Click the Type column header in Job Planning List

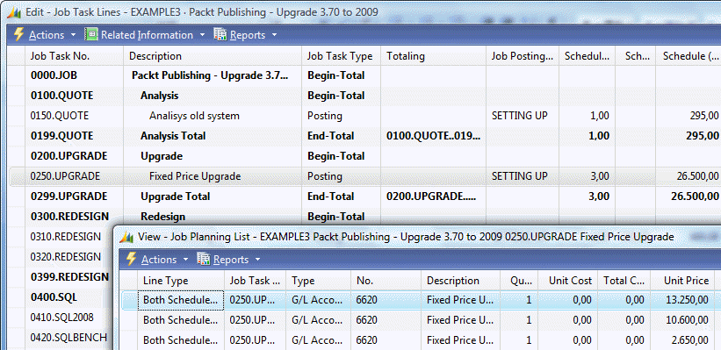[x=318, y=280]
